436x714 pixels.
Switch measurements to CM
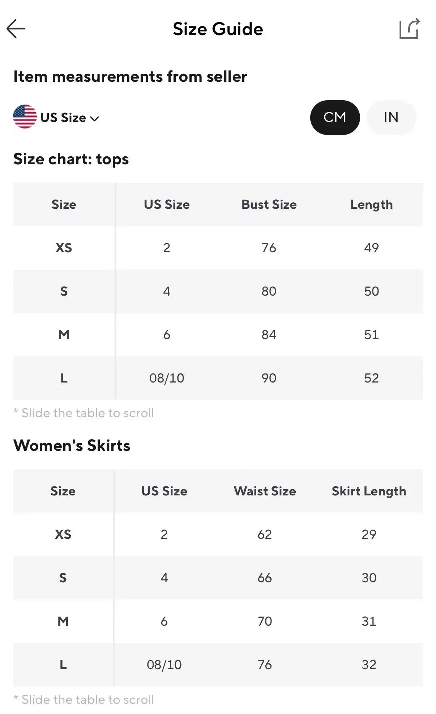click(x=335, y=117)
